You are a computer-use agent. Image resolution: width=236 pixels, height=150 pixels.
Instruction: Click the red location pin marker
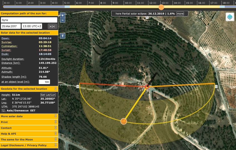click(147, 87)
